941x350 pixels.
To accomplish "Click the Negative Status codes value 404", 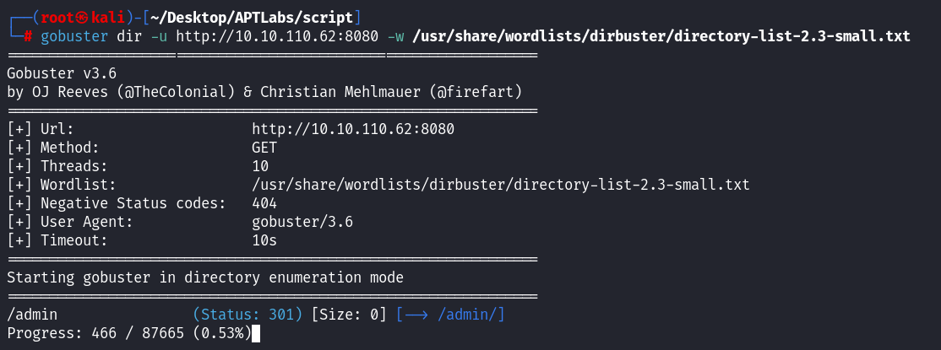I will coord(264,203).
